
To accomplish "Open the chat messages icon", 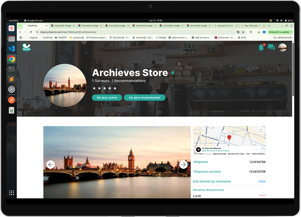I will (271, 48).
